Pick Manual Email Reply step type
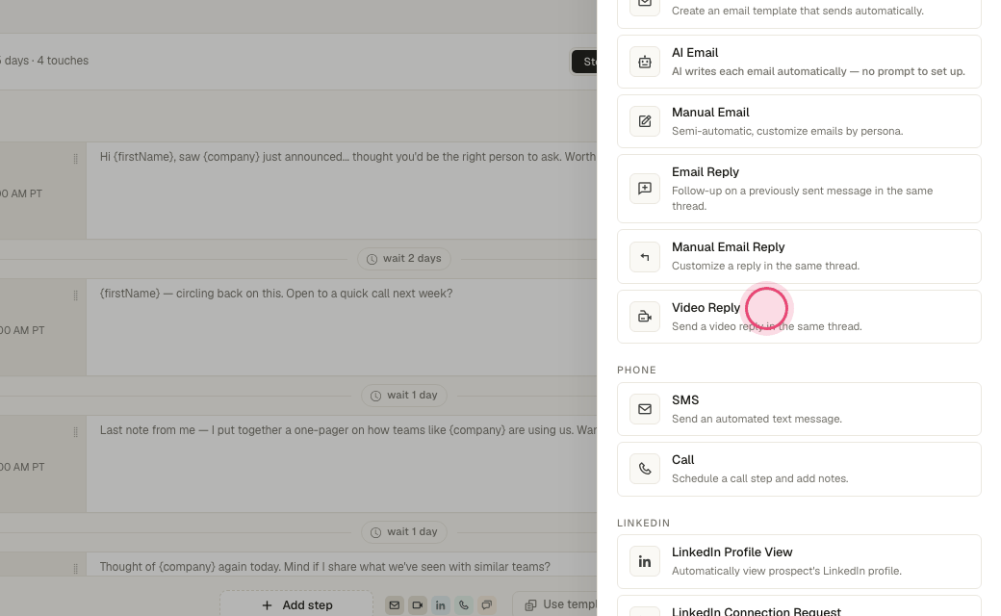Viewport: 1001px width, 616px height. 799,257
